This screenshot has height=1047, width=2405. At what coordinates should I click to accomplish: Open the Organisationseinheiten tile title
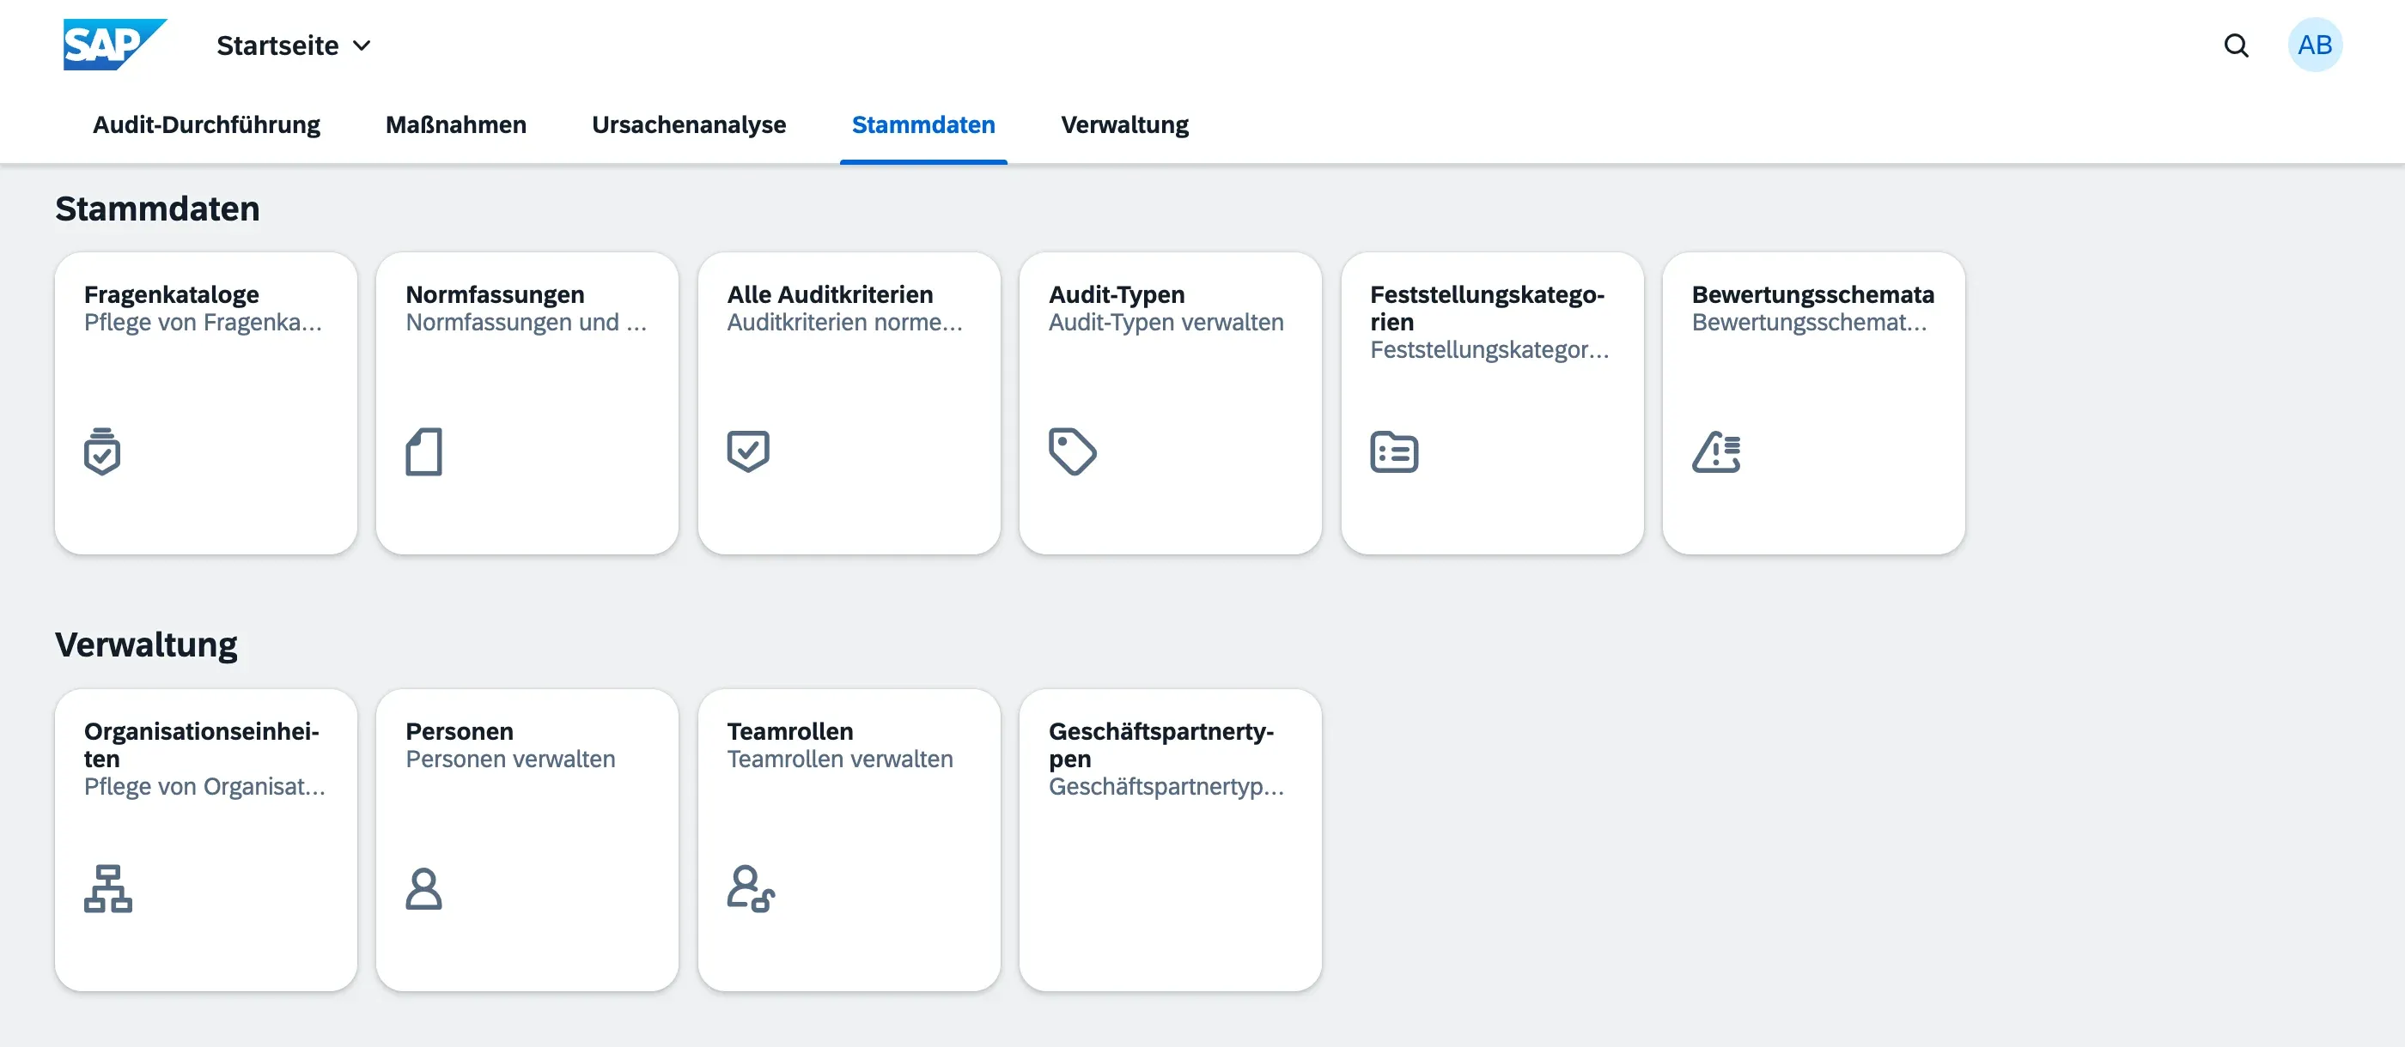click(x=202, y=745)
